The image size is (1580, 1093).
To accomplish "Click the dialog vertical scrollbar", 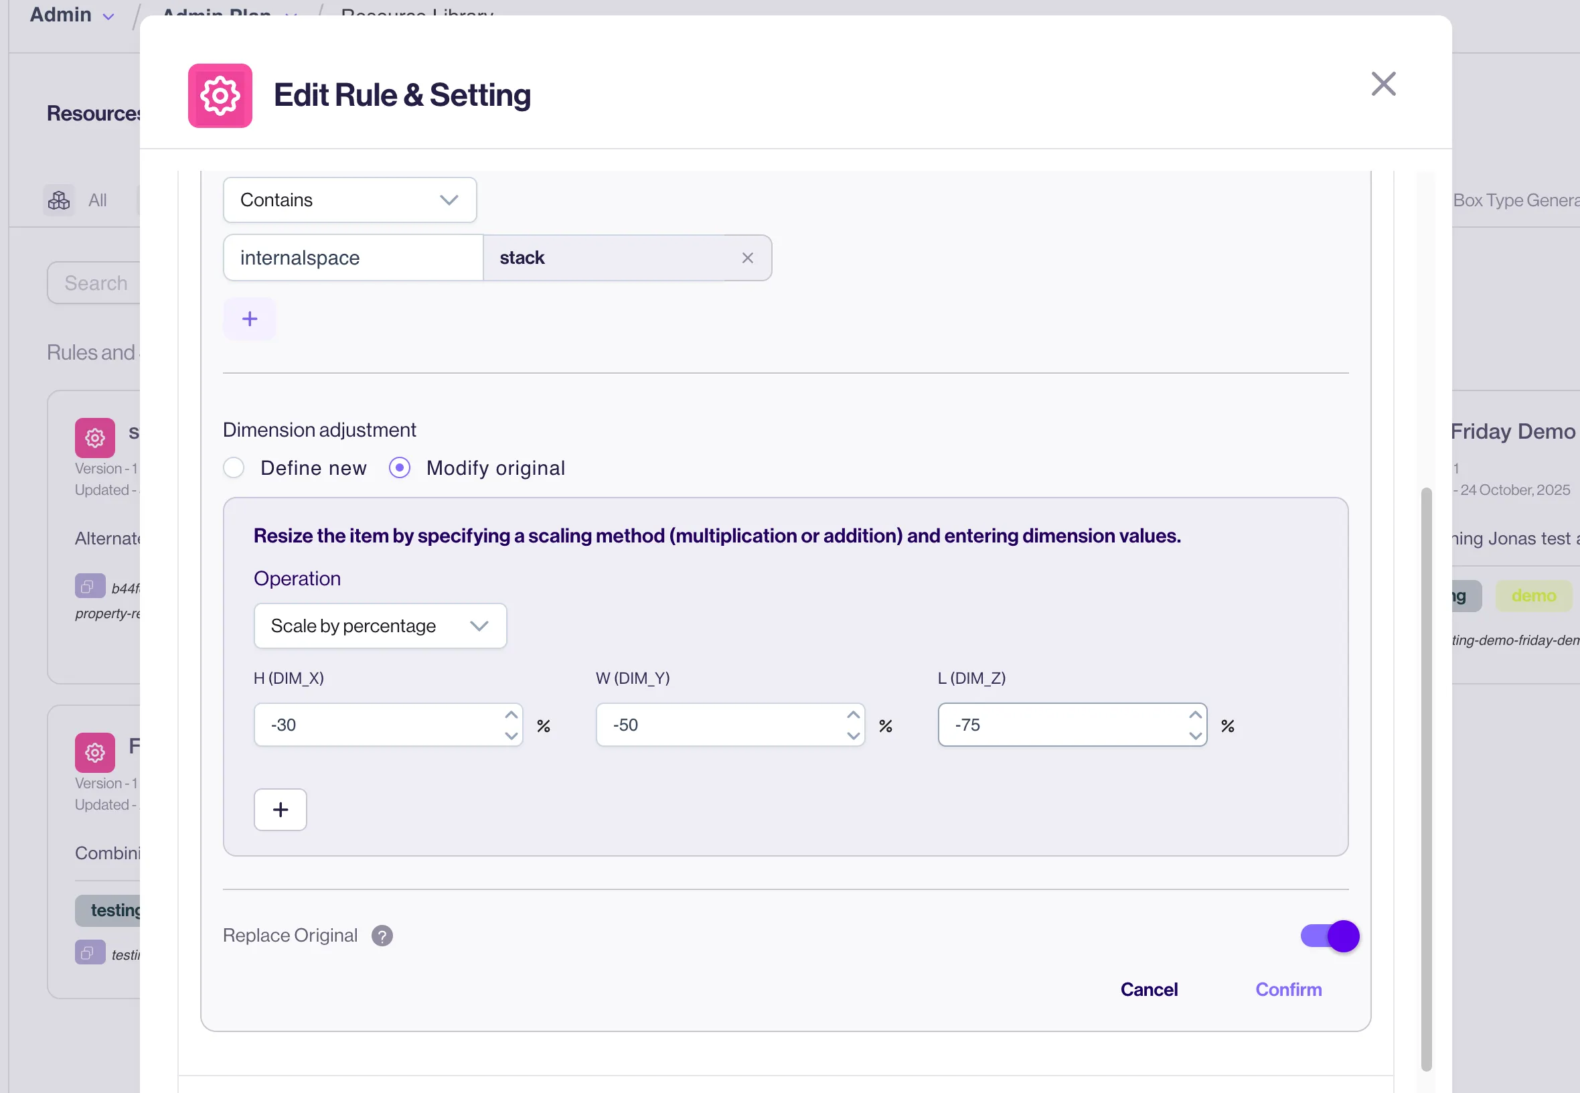I will pyautogui.click(x=1427, y=780).
